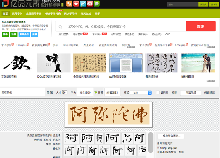The image size is (220, 158).
Task: Choose the 多体书 font style link
Action: [x=56, y=144]
